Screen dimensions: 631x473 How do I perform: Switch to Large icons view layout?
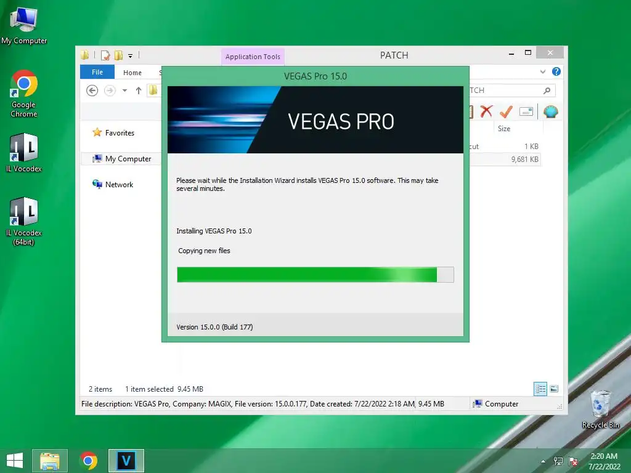[x=554, y=389]
